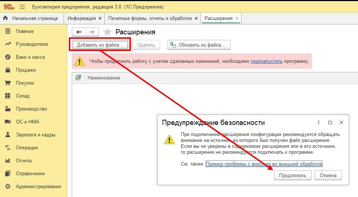The image size is (358, 197).
Task: Click the Главное section icon
Action: pos(8,31)
